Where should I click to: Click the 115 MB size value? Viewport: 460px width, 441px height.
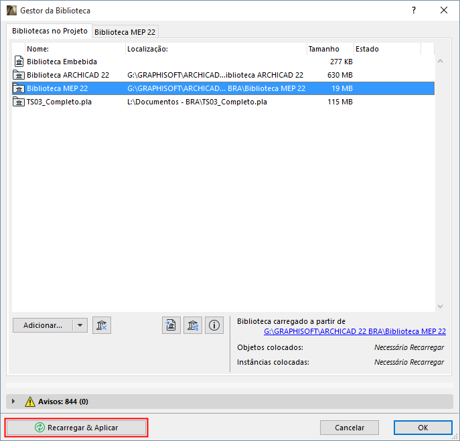click(340, 102)
